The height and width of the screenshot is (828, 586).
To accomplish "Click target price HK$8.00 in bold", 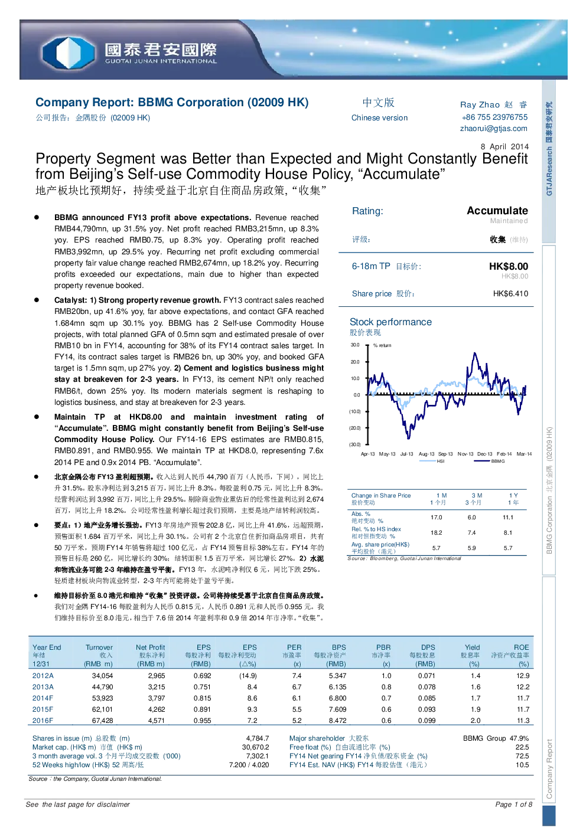I will (508, 266).
